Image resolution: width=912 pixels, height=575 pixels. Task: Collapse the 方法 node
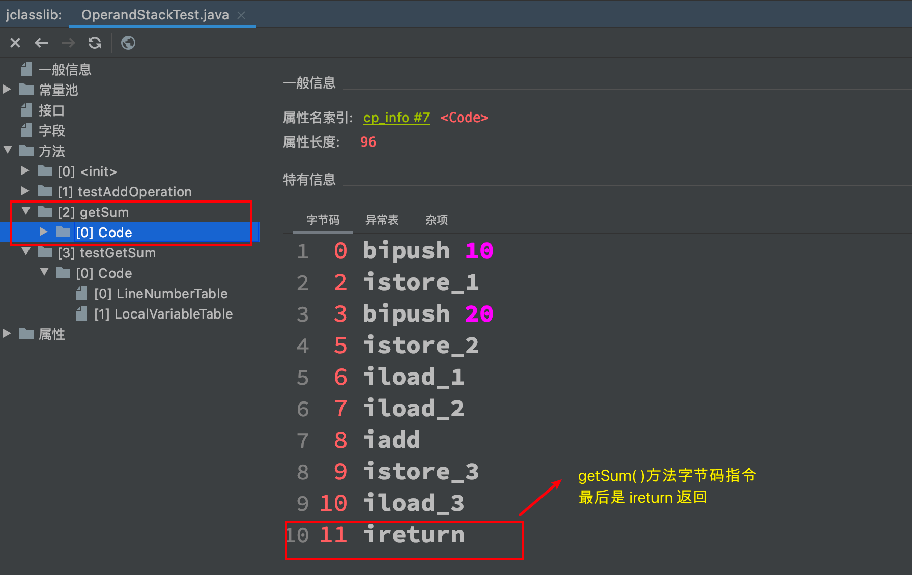coord(7,150)
